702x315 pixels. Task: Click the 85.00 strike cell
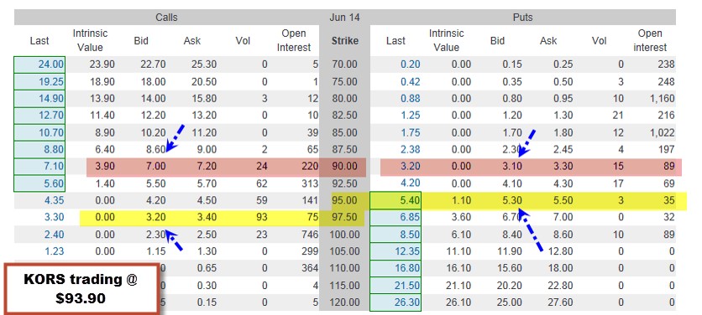345,132
